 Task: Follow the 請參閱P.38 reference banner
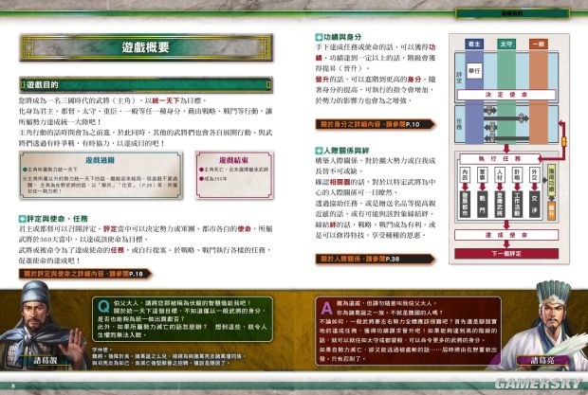(375, 259)
